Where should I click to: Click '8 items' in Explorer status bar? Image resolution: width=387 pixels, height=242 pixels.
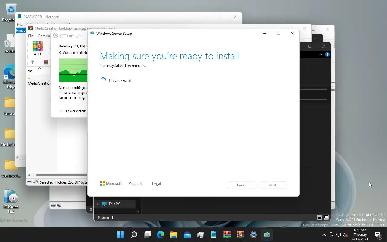pos(103,217)
